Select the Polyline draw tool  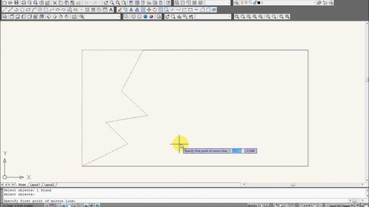[x=16, y=10]
